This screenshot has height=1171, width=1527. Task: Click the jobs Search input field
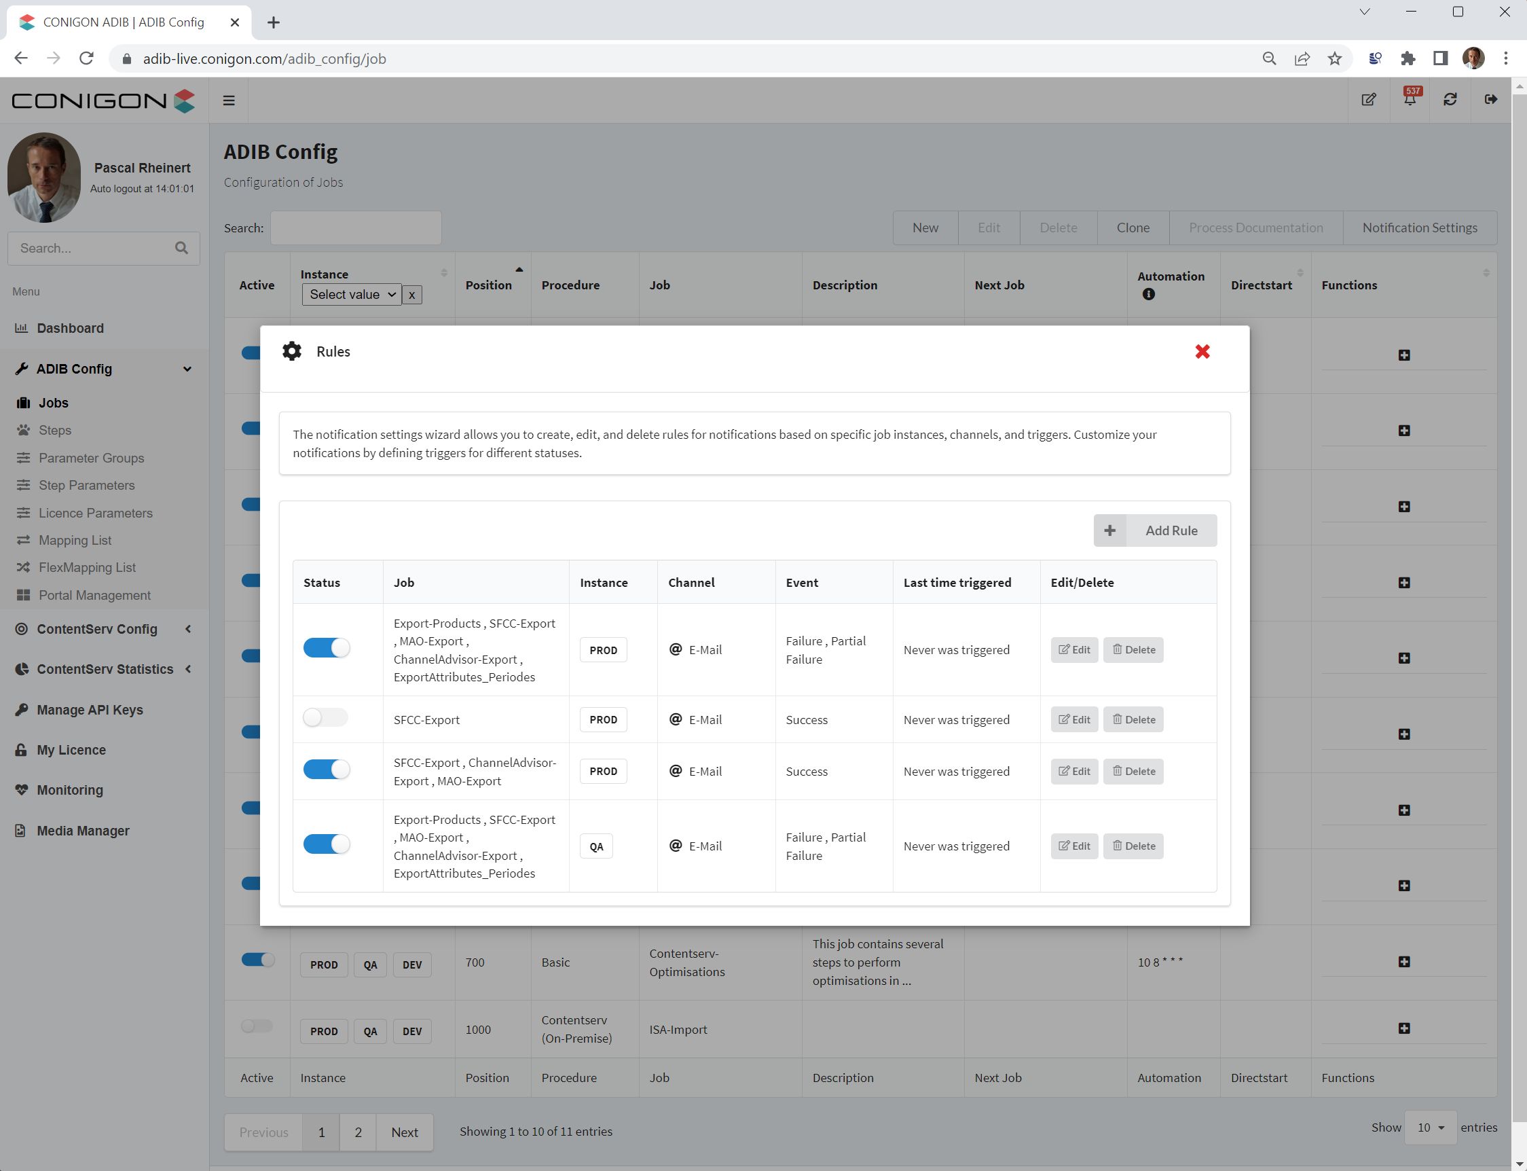click(x=356, y=228)
